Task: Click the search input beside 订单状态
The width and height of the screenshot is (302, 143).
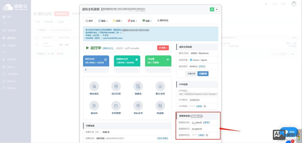Action: (x=64, y=30)
